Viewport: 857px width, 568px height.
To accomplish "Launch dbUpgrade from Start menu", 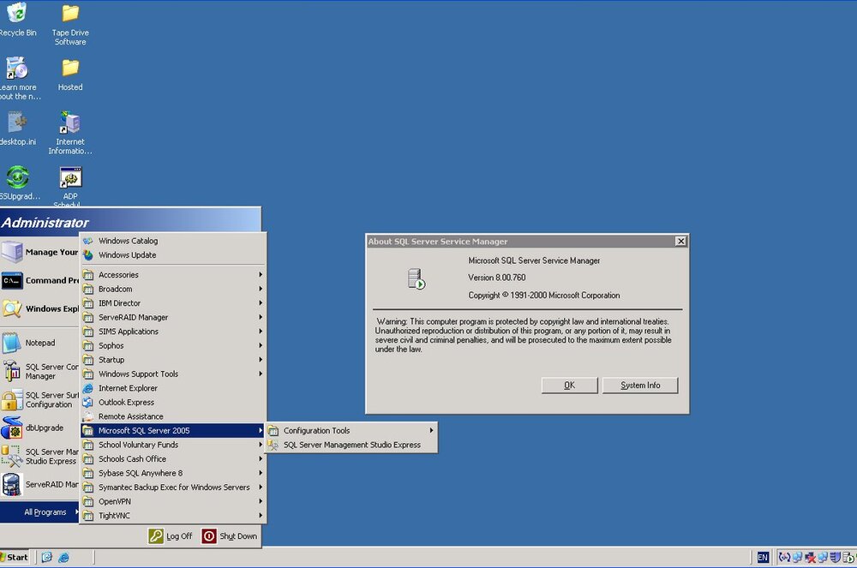I will click(x=39, y=427).
